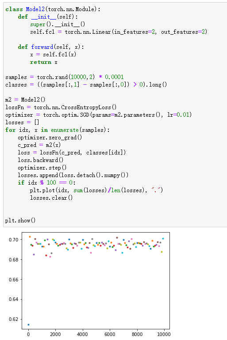Click the optimizer.zero_grad() call
This screenshot has width=227, height=340.
pyautogui.click(x=50, y=138)
